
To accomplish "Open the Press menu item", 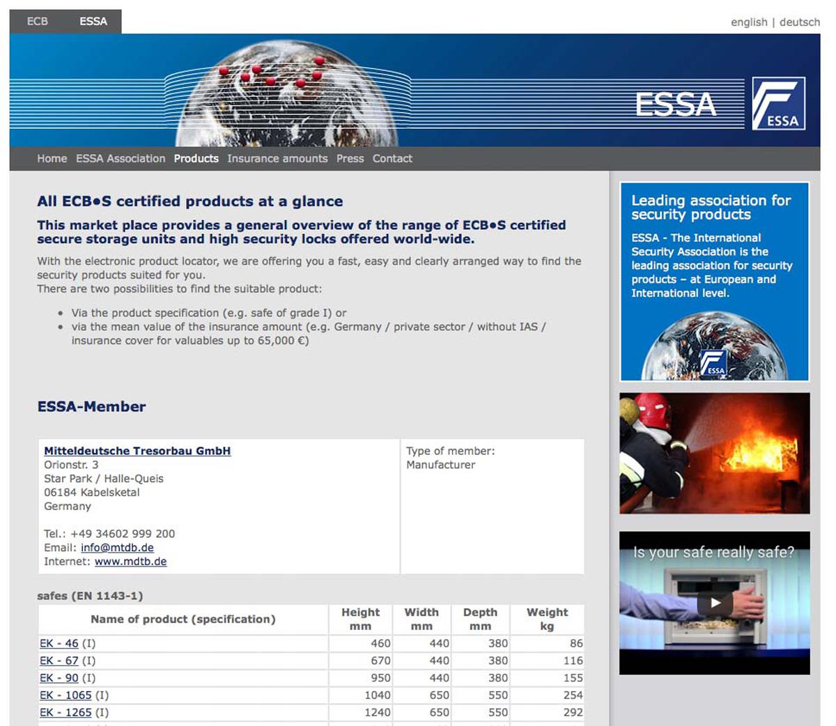I will point(350,158).
